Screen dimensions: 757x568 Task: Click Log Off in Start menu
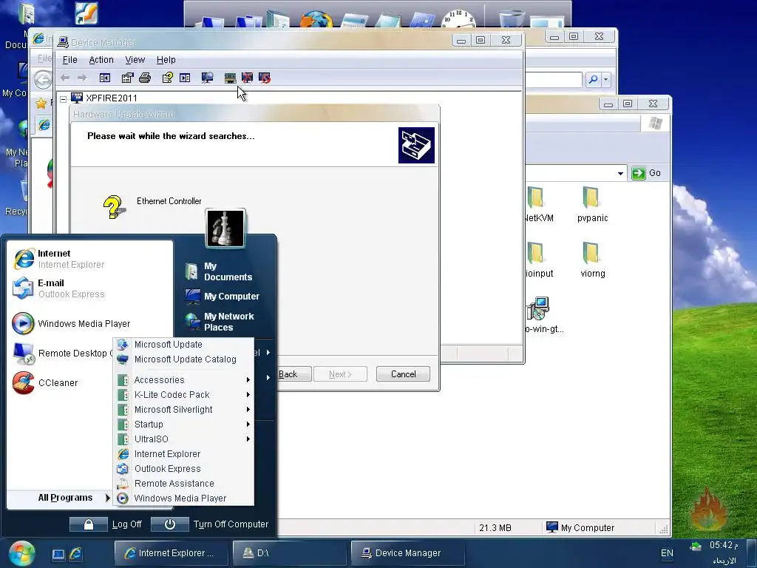tap(106, 524)
